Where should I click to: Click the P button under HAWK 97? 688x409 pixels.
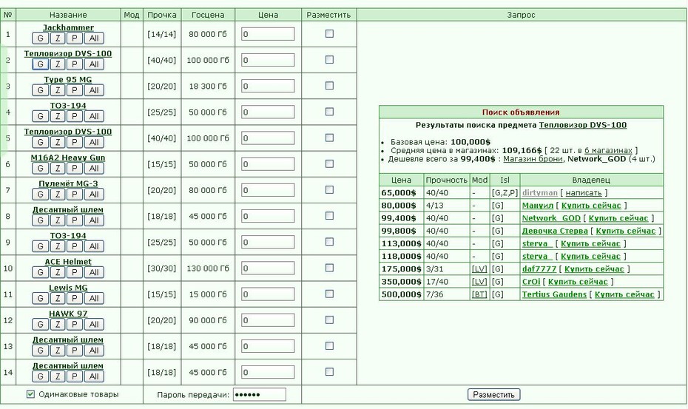coord(75,324)
